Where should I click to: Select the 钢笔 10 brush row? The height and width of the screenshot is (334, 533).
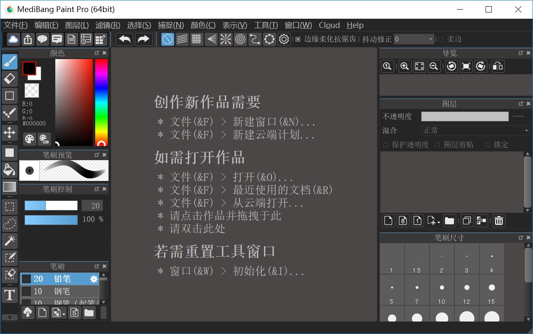click(59, 291)
